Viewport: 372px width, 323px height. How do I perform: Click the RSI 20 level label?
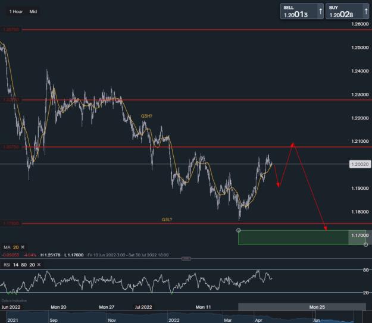(x=366, y=293)
